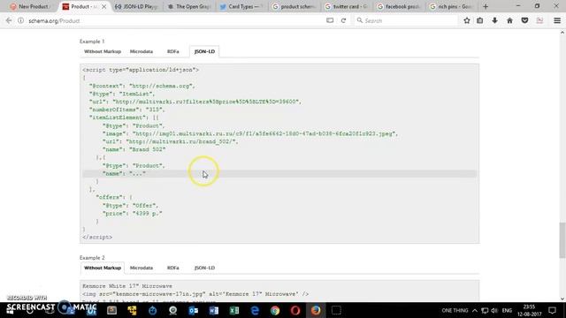Open Excel from the taskbar
This screenshot has height=318, width=566.
coord(234,310)
